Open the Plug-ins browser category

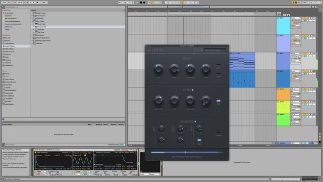coord(8,55)
